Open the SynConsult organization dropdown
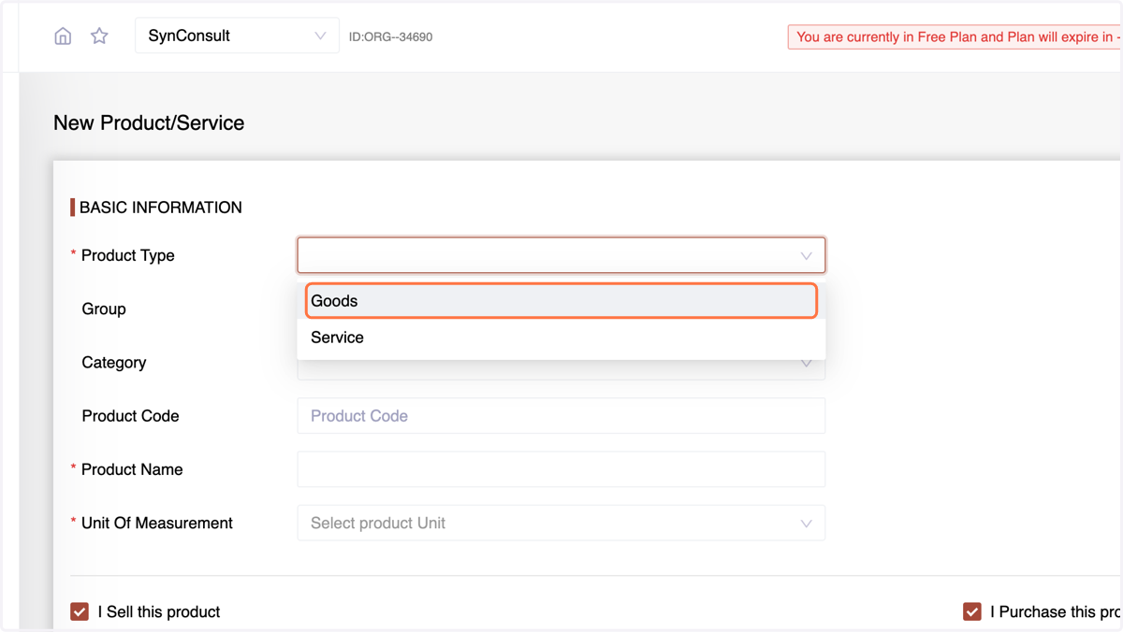 click(237, 36)
